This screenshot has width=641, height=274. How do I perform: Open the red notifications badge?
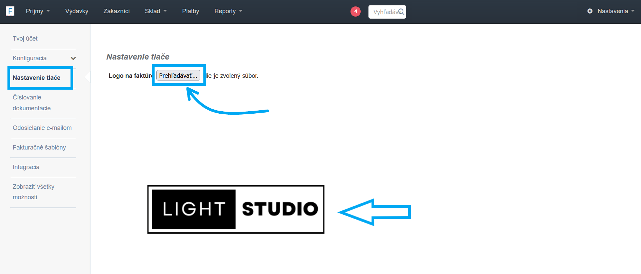(356, 12)
